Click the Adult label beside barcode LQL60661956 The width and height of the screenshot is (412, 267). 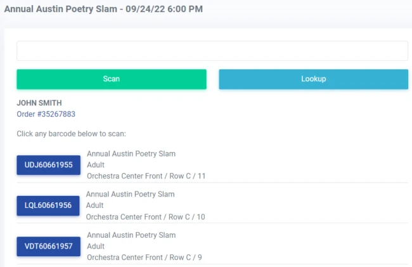click(x=95, y=205)
